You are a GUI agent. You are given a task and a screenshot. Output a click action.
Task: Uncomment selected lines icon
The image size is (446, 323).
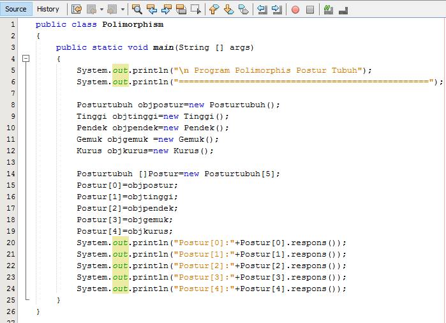[343, 10]
